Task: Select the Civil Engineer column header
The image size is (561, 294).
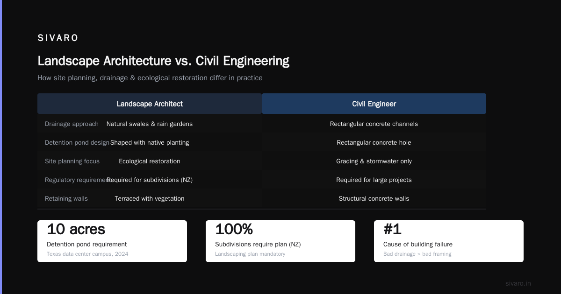Action: point(374,104)
